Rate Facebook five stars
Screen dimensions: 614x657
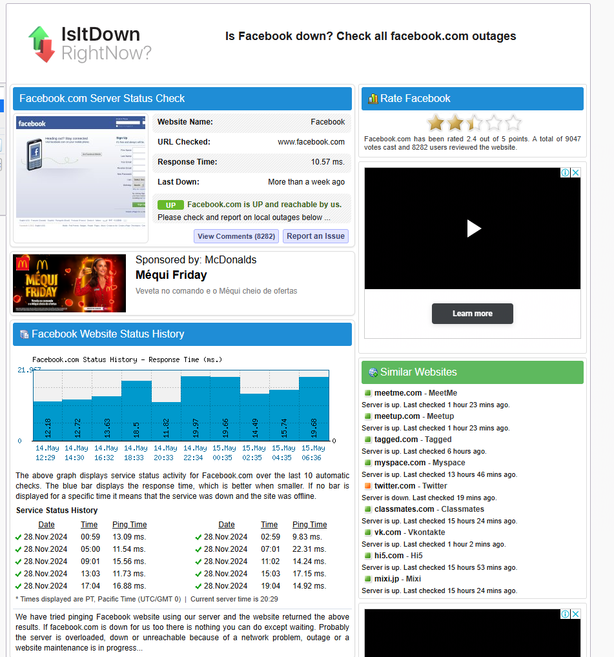(513, 123)
